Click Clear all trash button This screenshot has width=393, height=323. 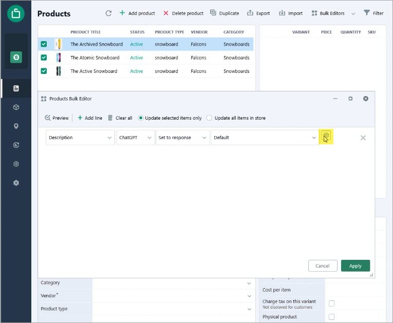point(120,118)
